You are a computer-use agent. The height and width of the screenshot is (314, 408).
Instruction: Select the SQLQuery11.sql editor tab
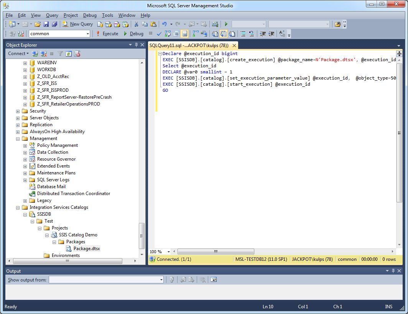pyautogui.click(x=189, y=45)
